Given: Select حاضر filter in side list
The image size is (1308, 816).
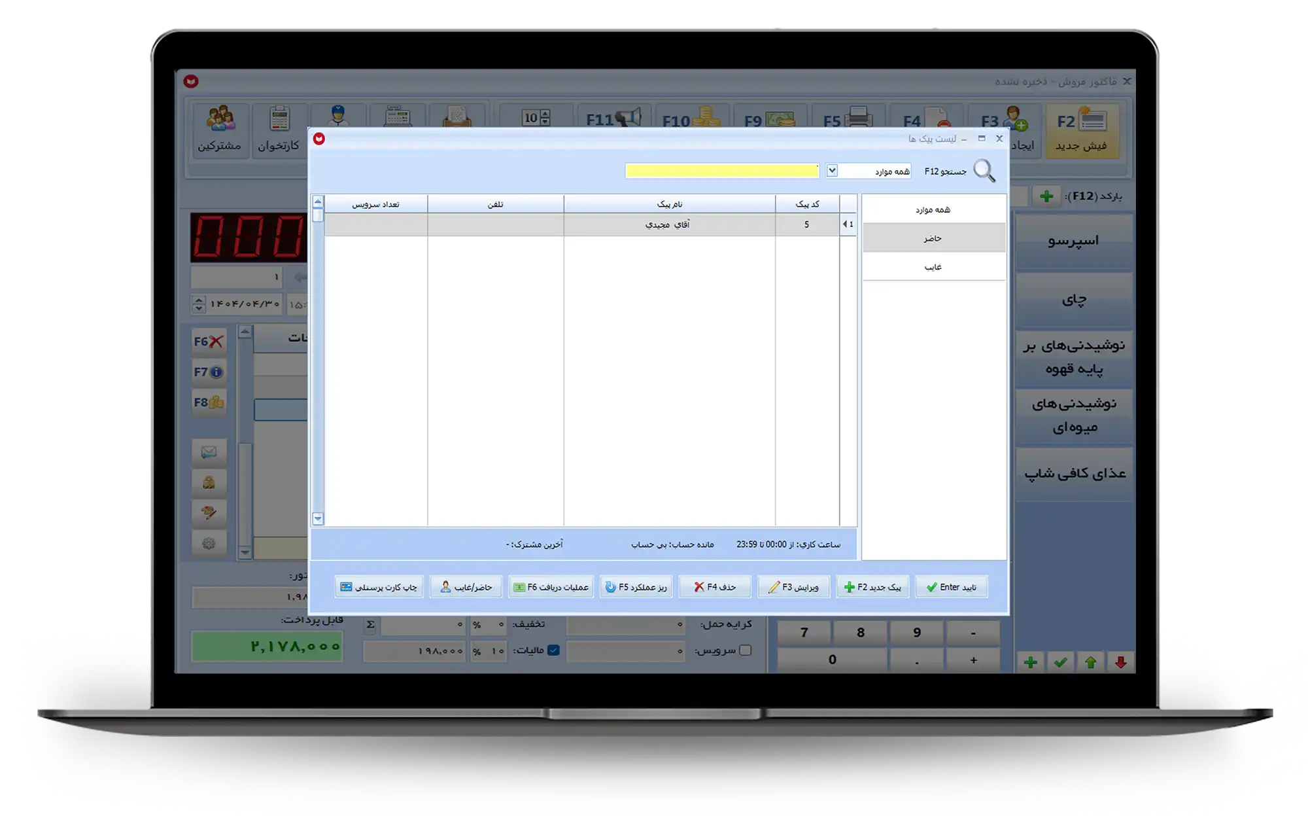Looking at the screenshot, I should [933, 238].
